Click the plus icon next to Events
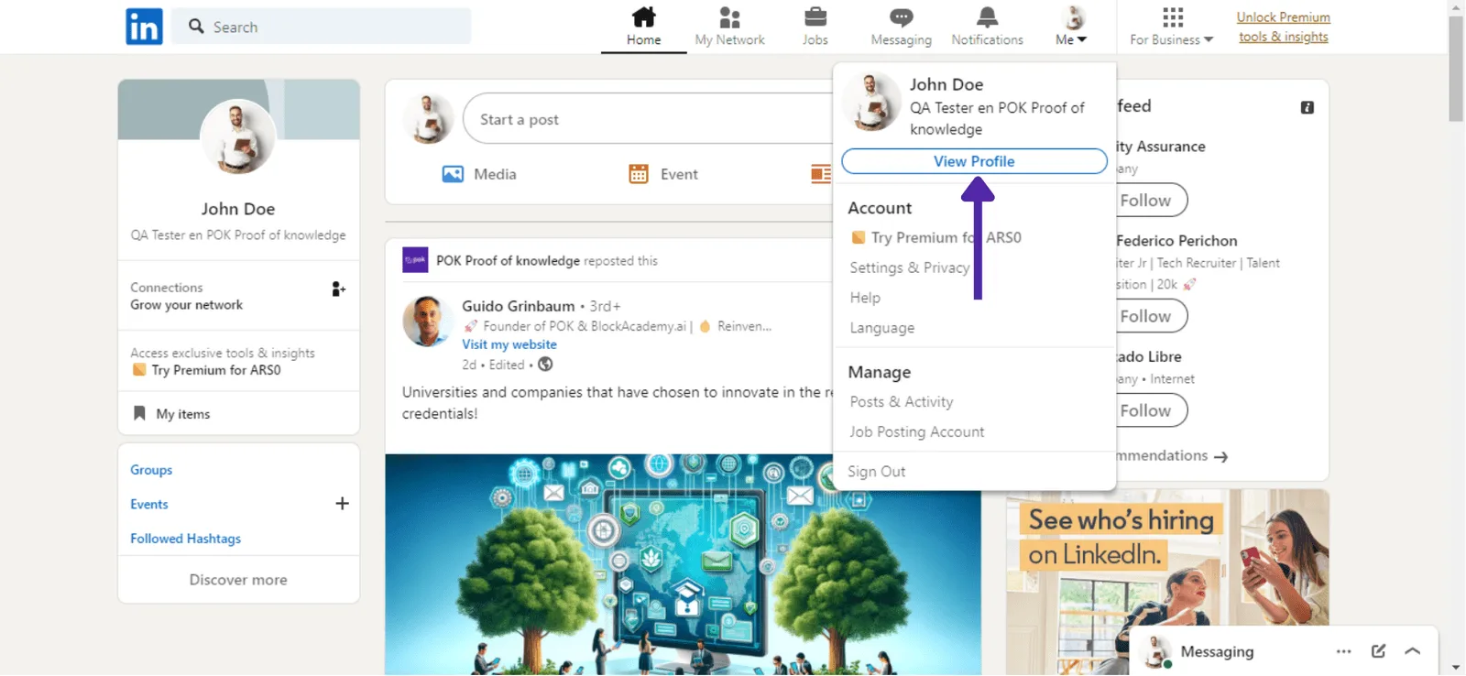Image resolution: width=1466 pixels, height=676 pixels. [342, 504]
